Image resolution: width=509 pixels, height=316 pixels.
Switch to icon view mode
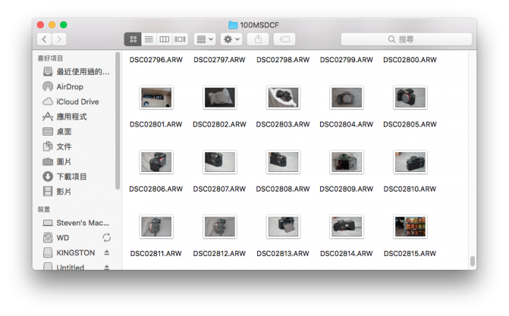(133, 40)
